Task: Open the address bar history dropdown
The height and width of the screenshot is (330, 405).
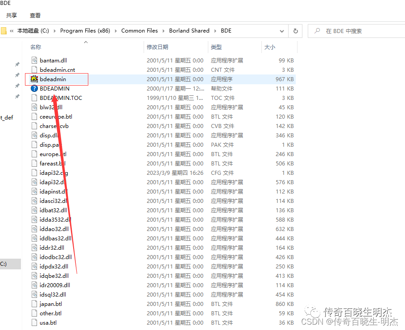Action: tap(282, 31)
